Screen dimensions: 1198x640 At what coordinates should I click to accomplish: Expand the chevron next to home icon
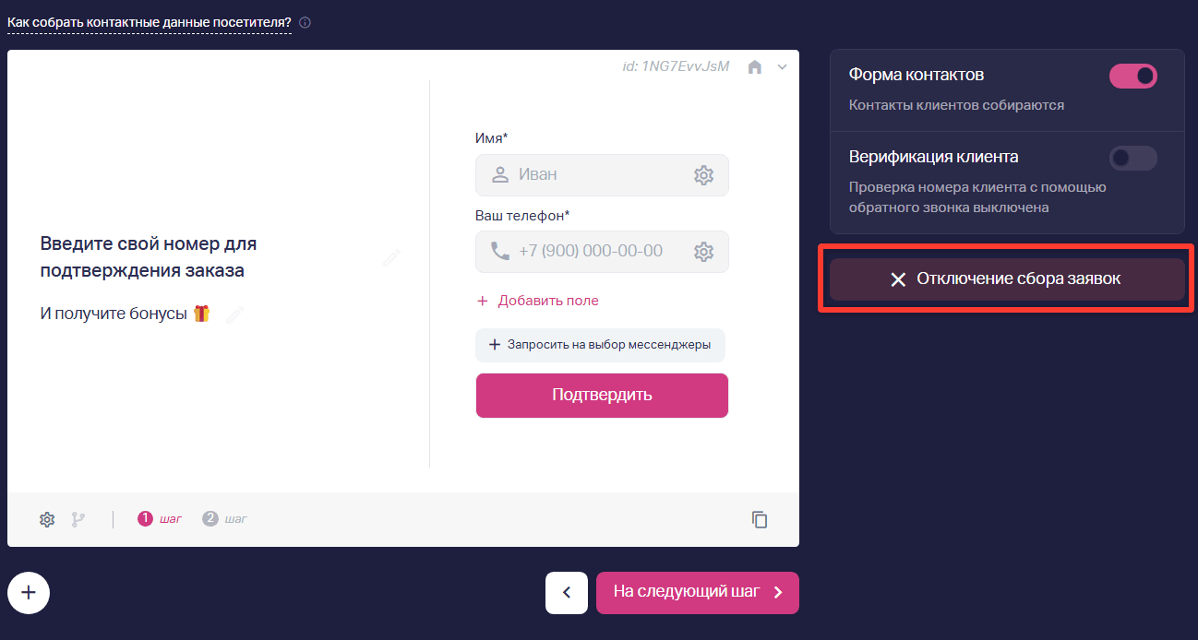[x=782, y=66]
